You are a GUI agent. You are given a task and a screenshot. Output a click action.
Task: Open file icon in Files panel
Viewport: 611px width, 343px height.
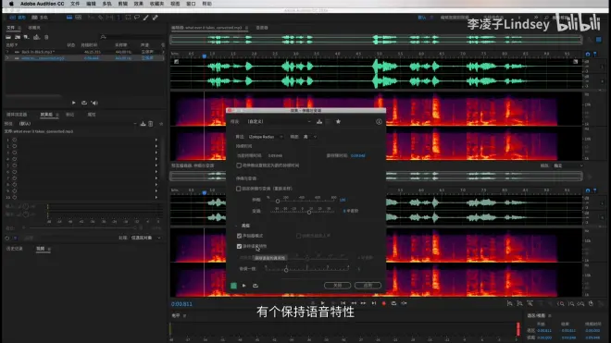tap(8, 37)
